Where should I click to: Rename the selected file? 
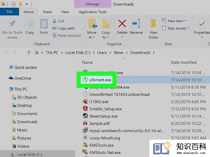pos(136,27)
